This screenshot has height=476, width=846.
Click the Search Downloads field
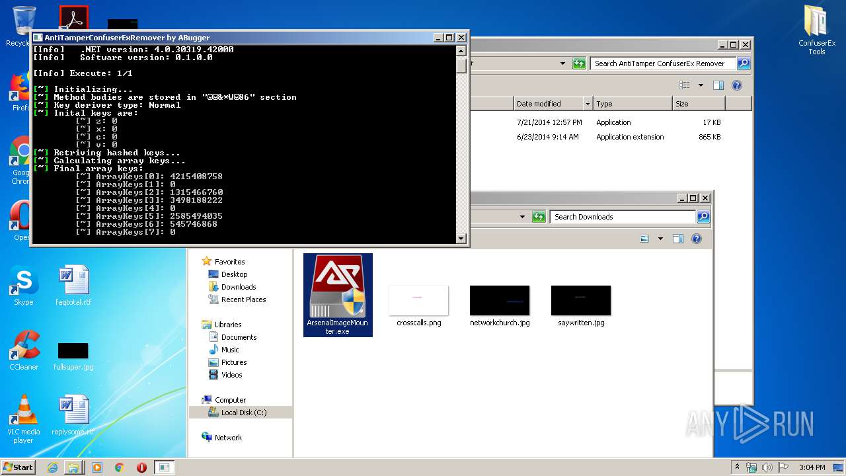click(x=623, y=217)
